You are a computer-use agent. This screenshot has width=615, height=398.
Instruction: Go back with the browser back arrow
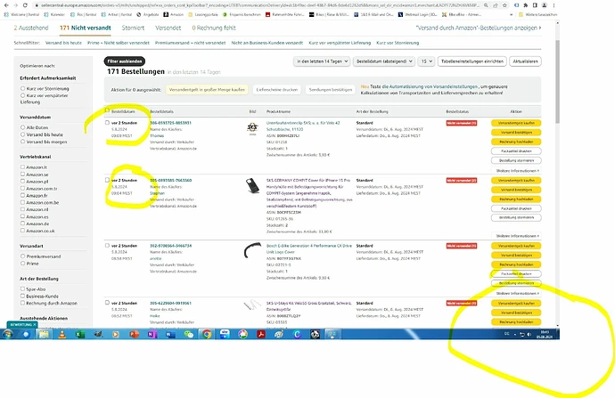pyautogui.click(x=6, y=5)
